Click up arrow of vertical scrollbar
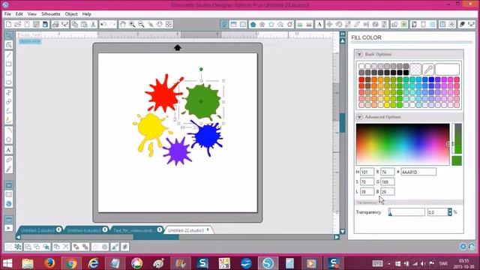480x270 pixels. pos(343,40)
